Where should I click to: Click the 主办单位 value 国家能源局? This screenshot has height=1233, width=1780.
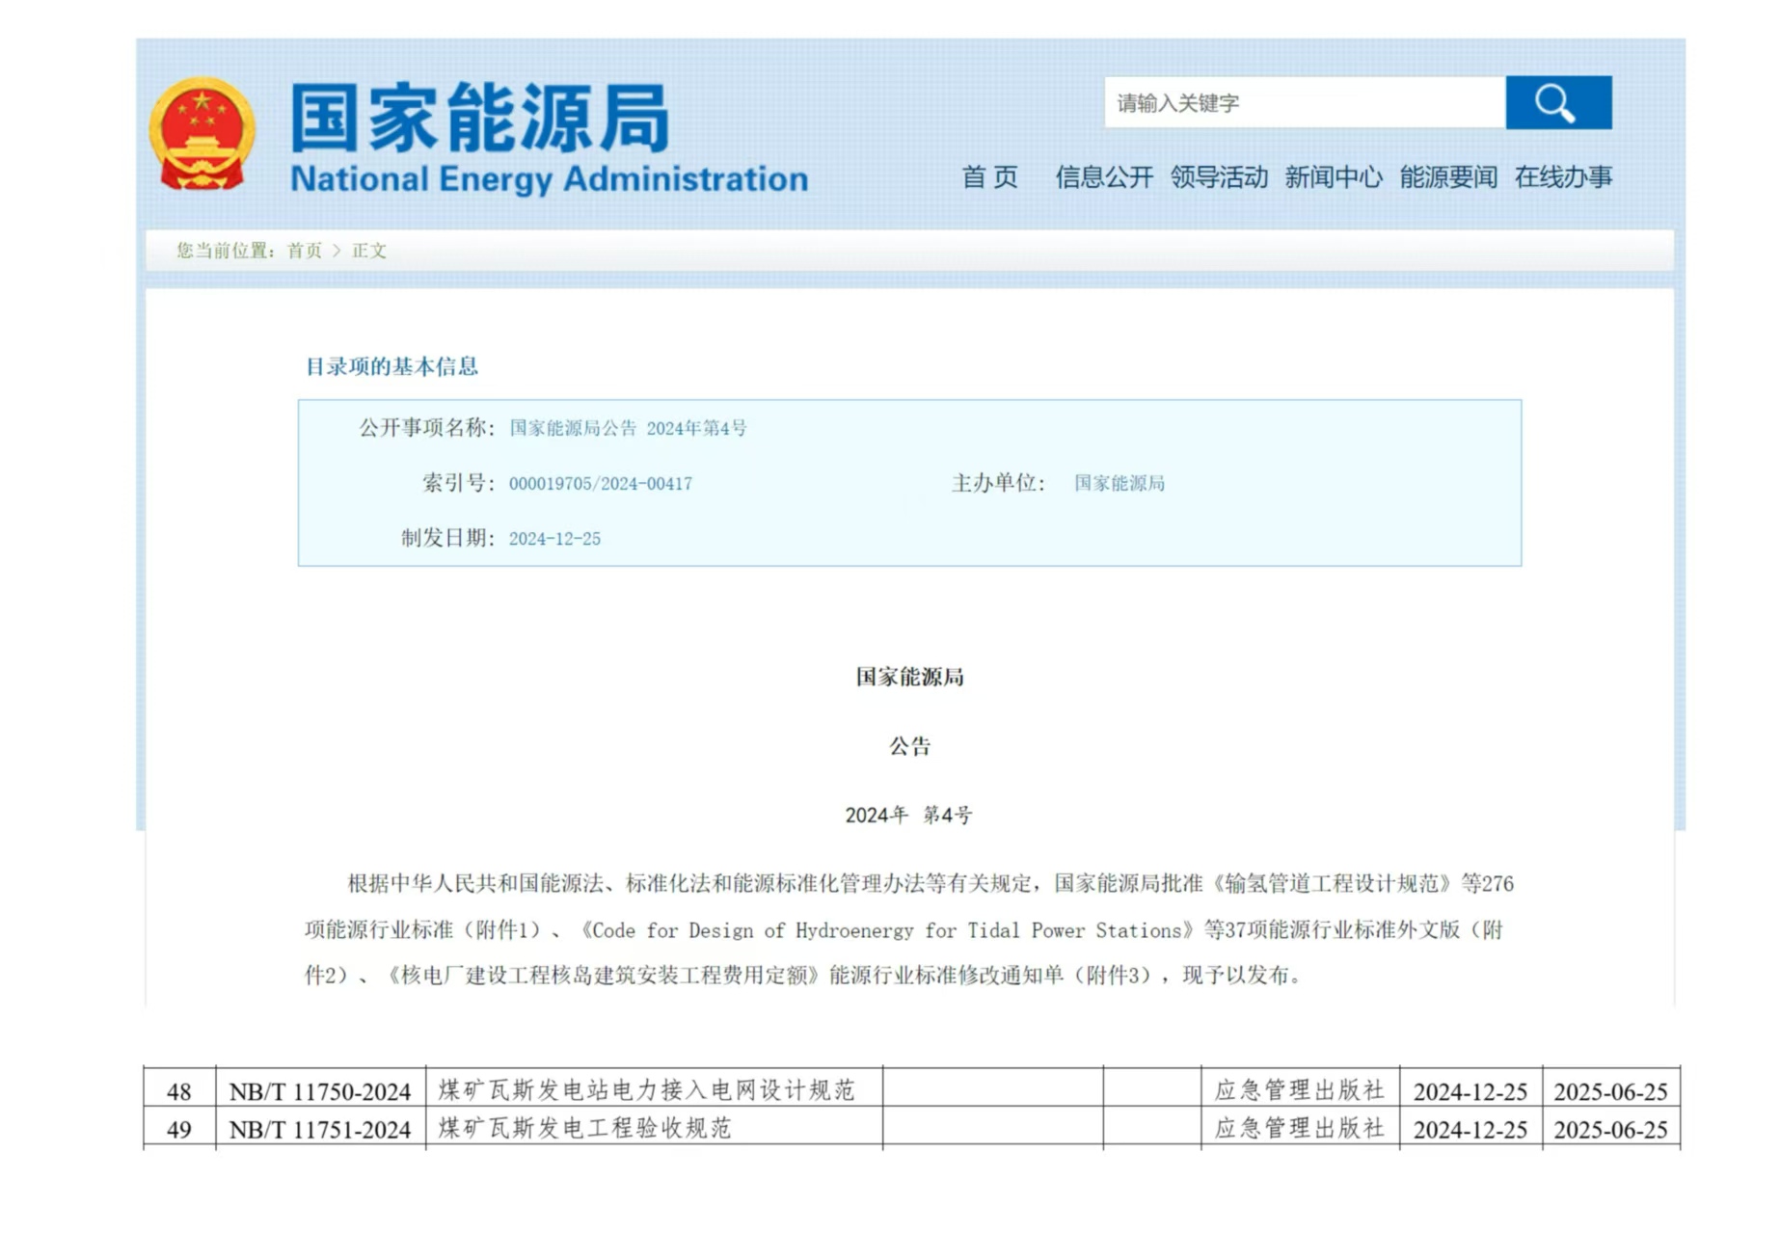pos(1119,483)
